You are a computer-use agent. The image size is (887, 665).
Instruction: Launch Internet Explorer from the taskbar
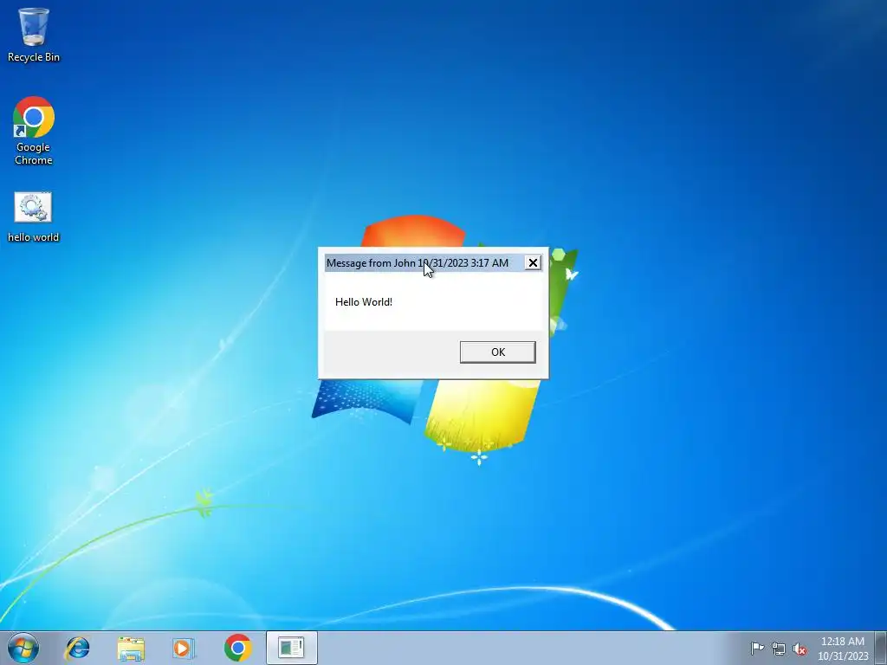[77, 648]
